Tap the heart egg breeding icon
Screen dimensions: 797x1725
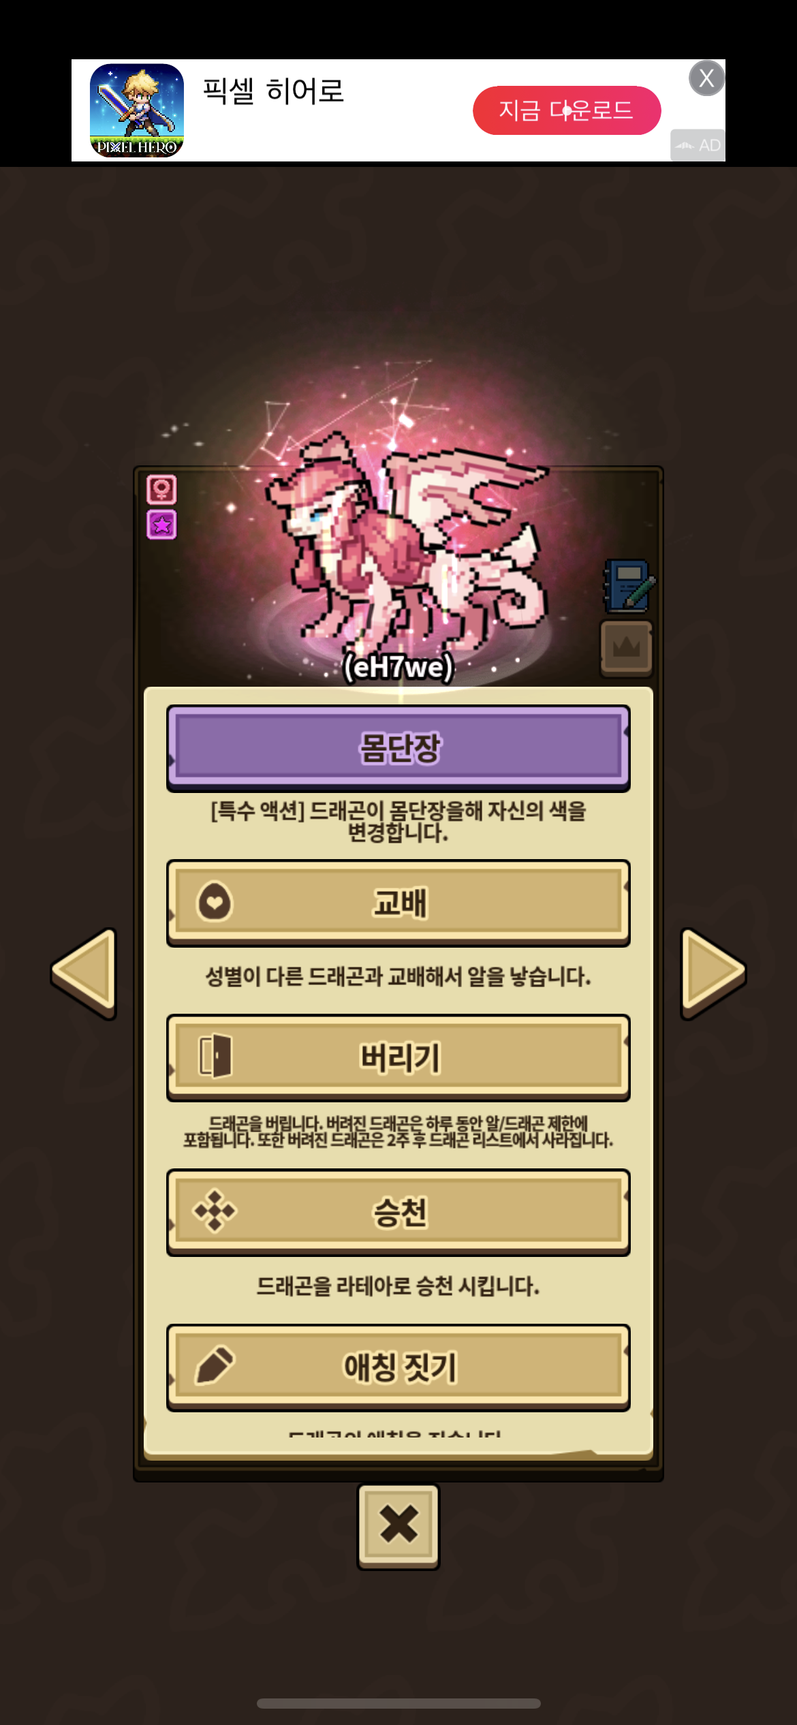215,903
